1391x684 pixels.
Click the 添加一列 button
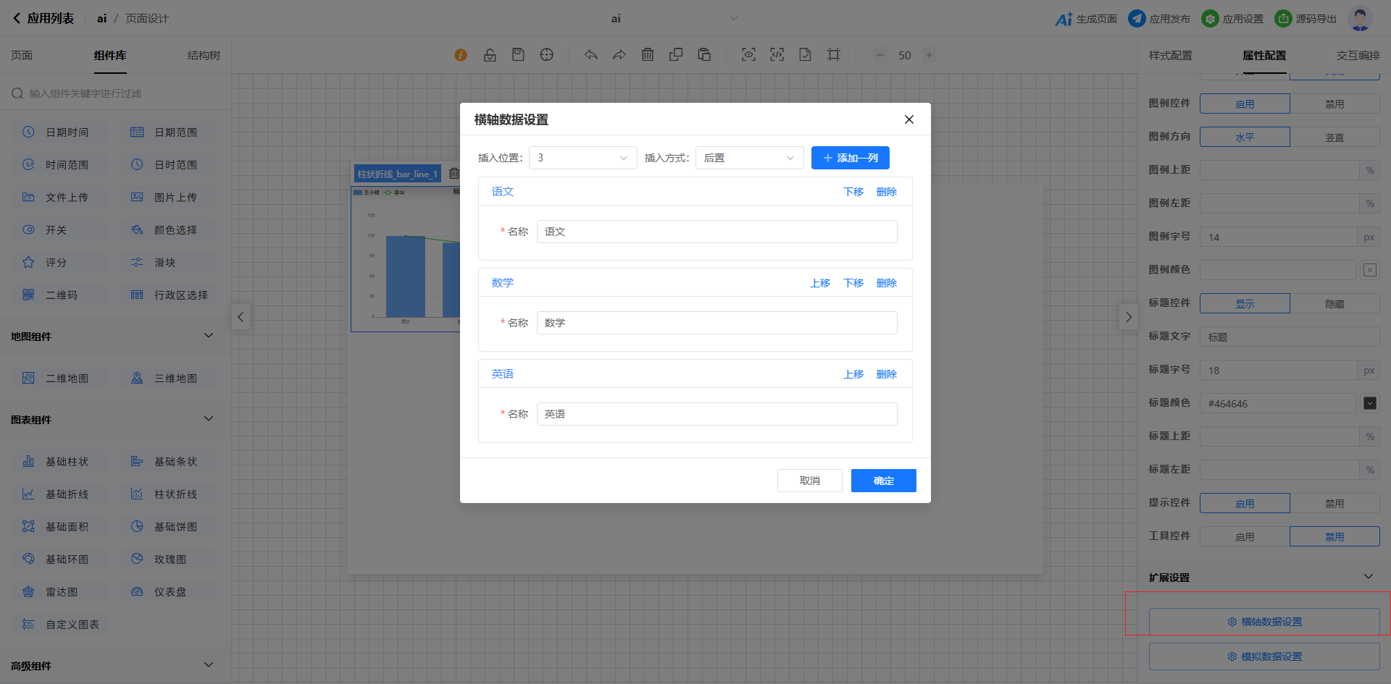850,158
